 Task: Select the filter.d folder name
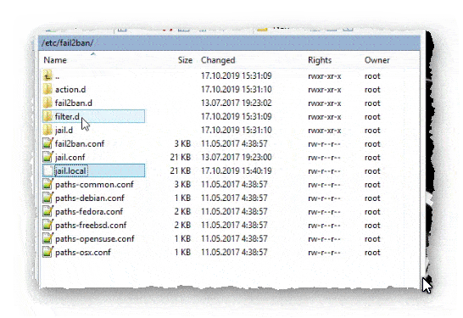tap(67, 116)
